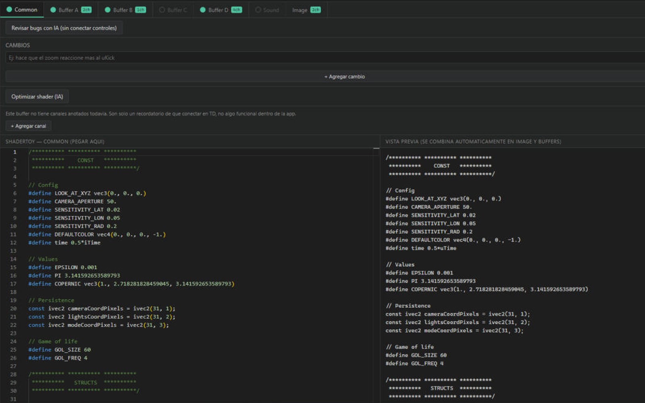This screenshot has height=403, width=645.
Task: Click the + Agregar cambio button
Action: point(325,77)
